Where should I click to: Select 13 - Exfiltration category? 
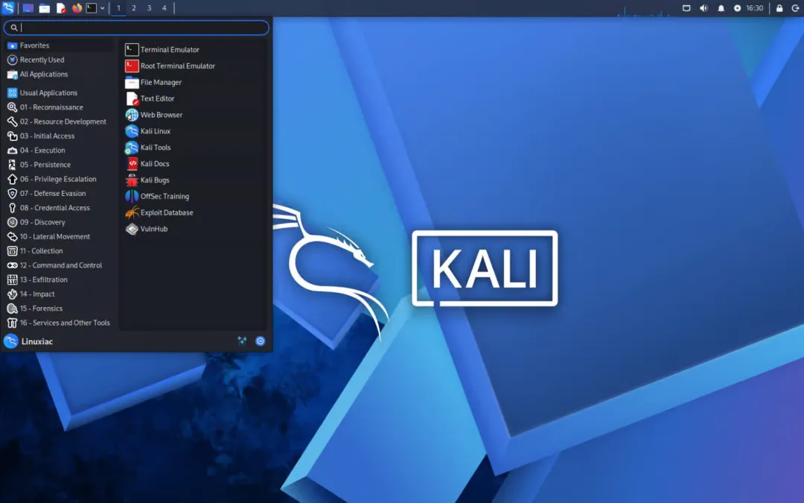[x=60, y=279]
